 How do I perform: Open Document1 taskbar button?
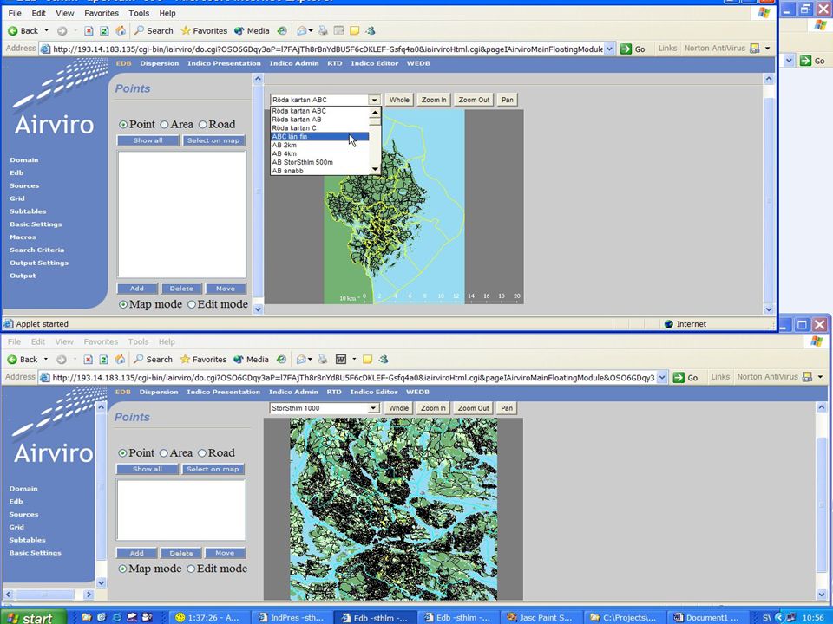(x=707, y=618)
